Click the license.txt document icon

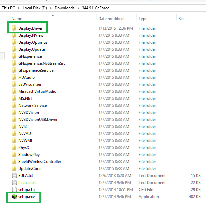pos(14,182)
